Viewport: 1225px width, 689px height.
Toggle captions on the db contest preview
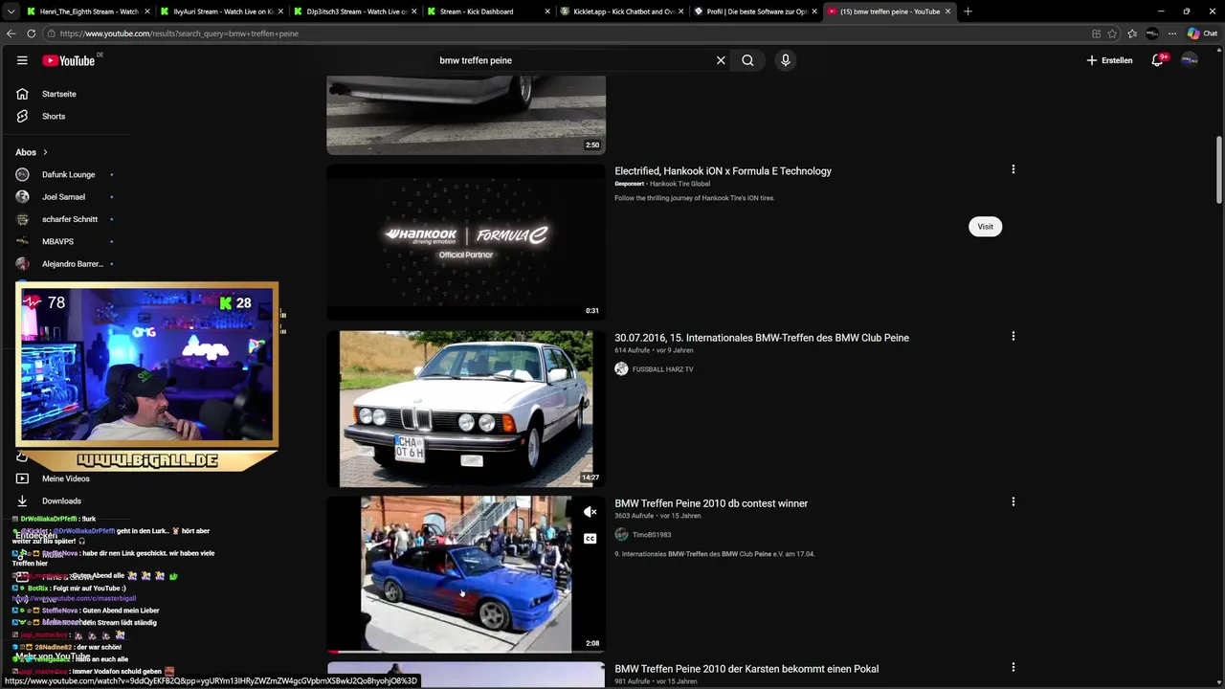click(x=590, y=539)
